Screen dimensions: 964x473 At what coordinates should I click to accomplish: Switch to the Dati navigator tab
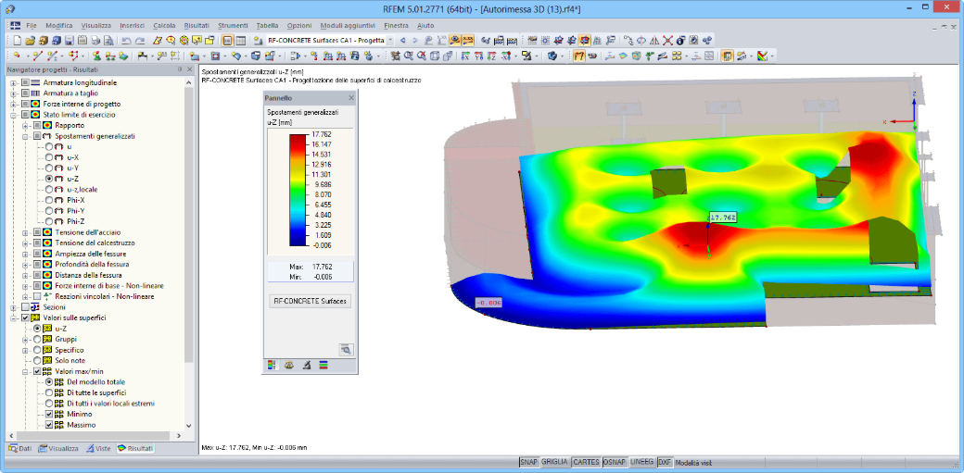[20, 448]
